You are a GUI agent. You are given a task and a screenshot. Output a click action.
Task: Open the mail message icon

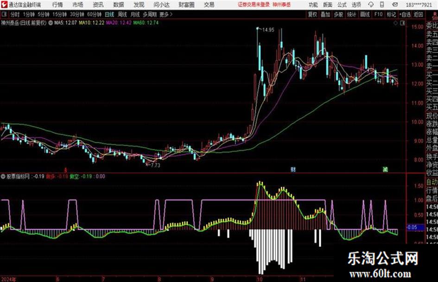tap(395, 5)
